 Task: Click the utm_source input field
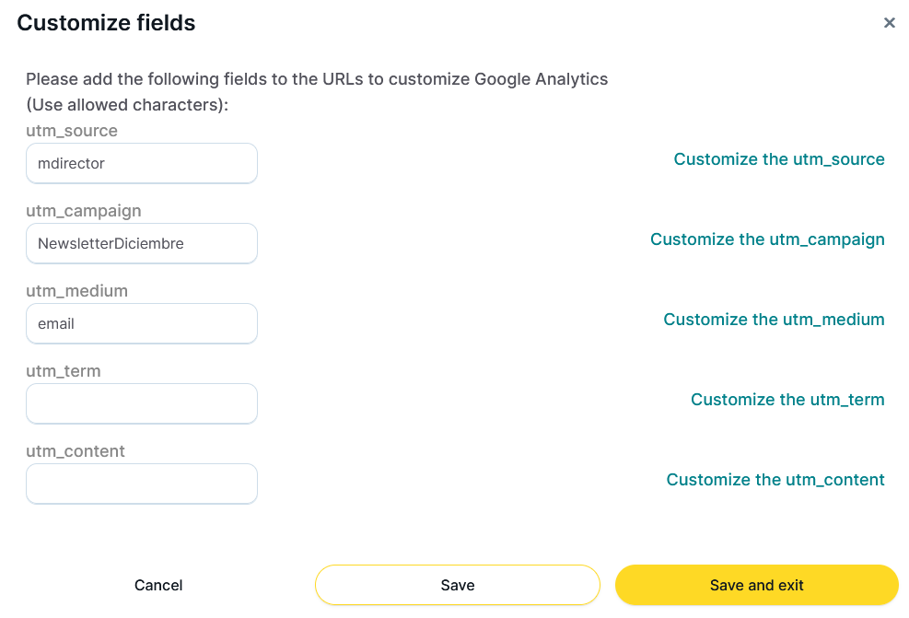click(x=142, y=163)
